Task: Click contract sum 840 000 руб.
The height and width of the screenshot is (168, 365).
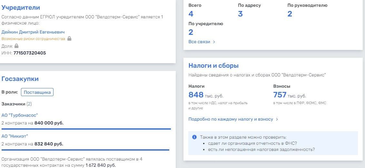Action: [x=49, y=123]
